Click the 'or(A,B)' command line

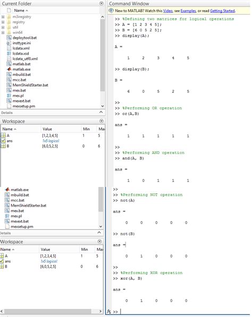[x=131, y=114]
